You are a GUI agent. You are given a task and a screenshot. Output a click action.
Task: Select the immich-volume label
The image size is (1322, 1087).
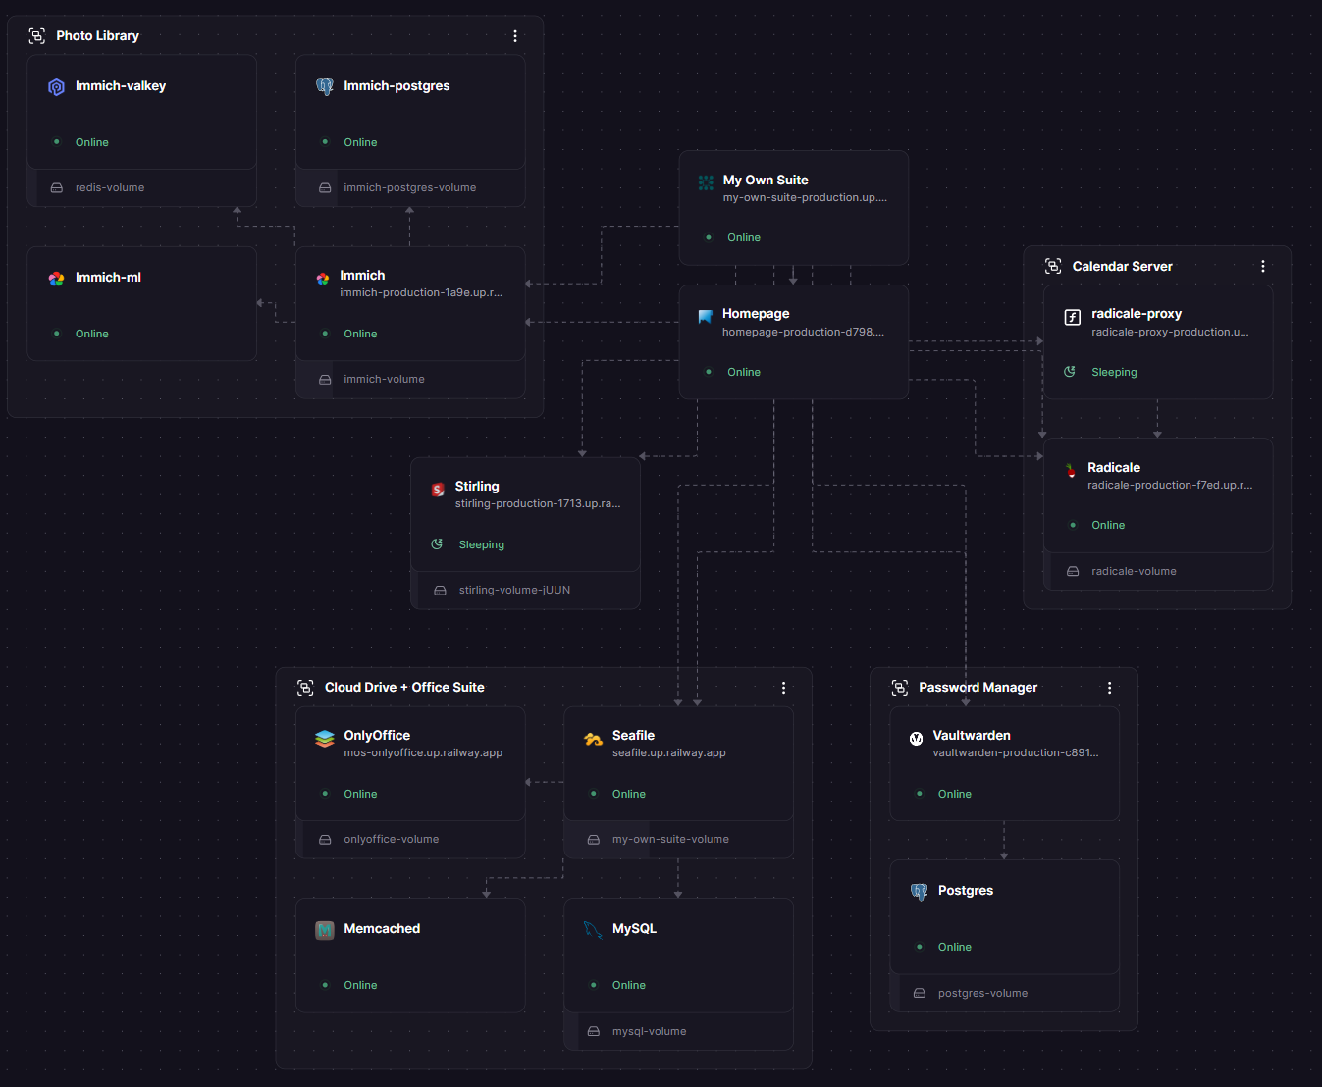click(384, 380)
